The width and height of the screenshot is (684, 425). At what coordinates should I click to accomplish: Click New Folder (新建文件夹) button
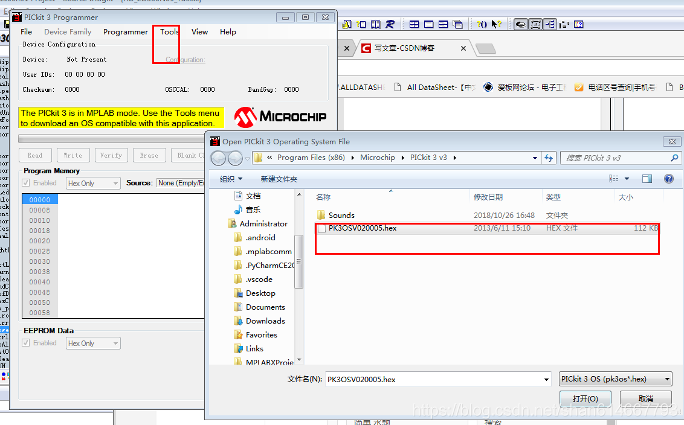[x=279, y=179]
